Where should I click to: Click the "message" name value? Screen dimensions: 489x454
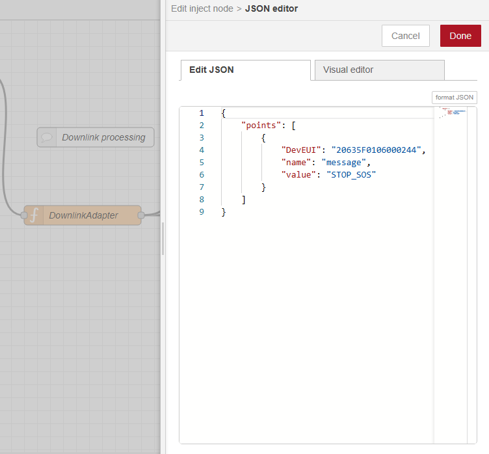345,163
